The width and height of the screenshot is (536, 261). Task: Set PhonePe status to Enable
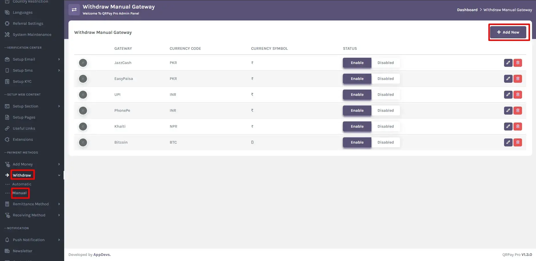357,111
